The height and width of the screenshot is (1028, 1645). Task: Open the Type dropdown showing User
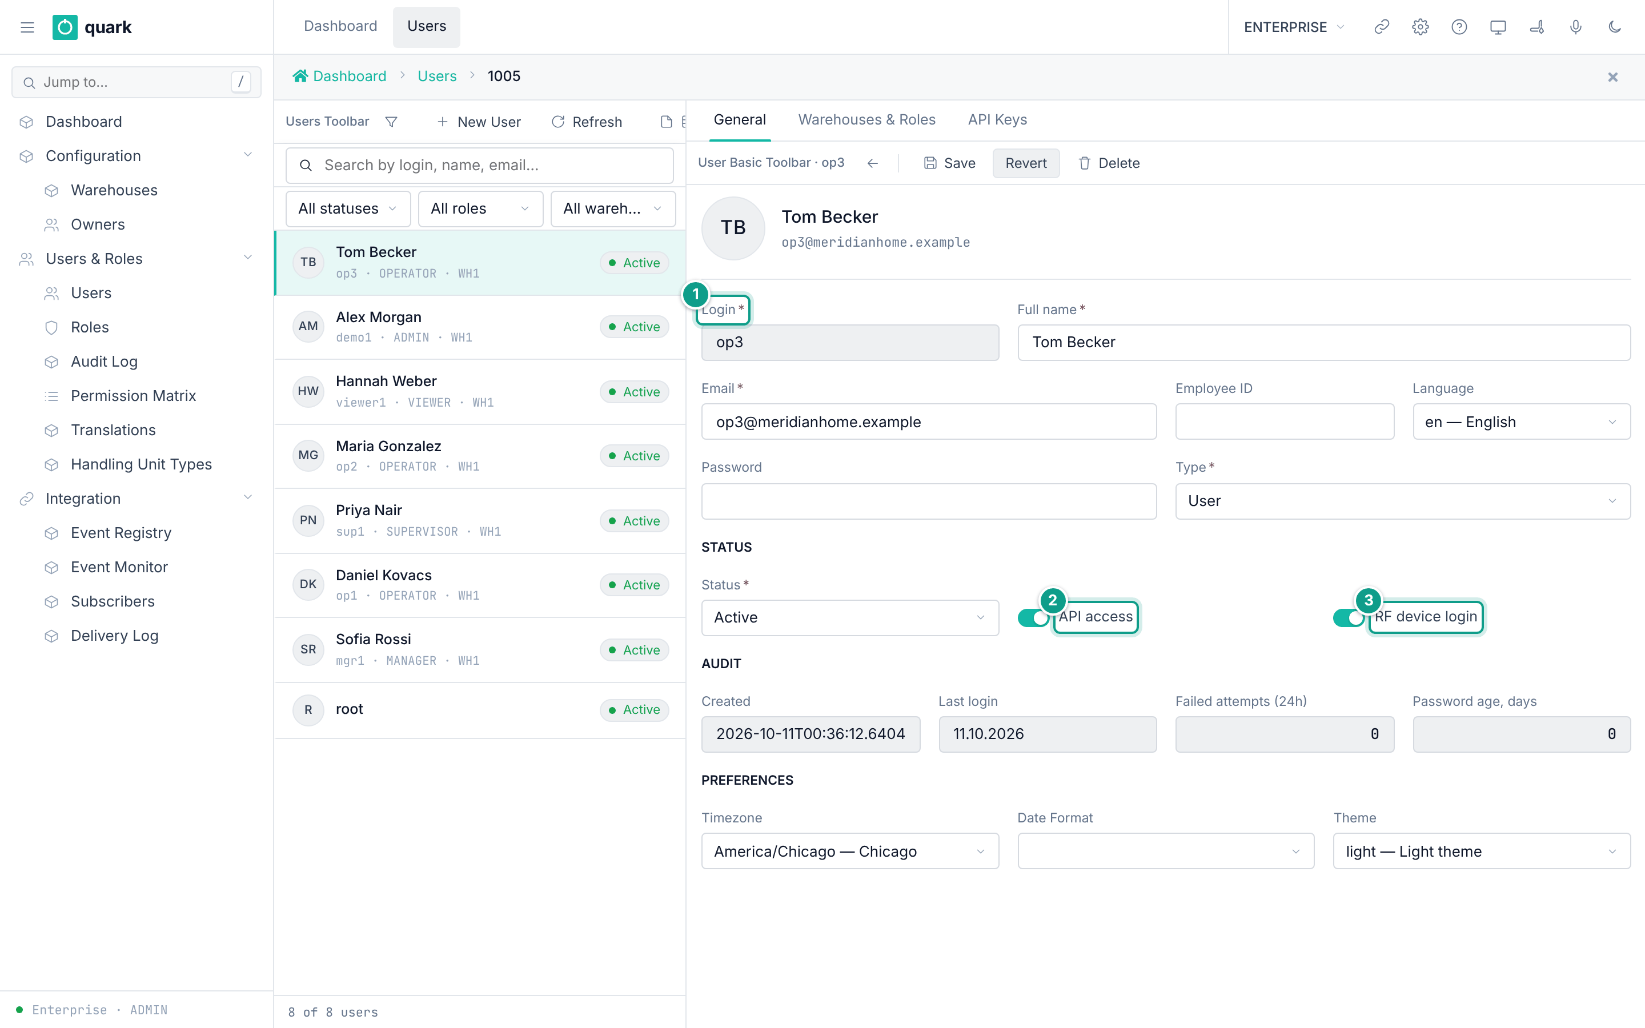point(1402,501)
